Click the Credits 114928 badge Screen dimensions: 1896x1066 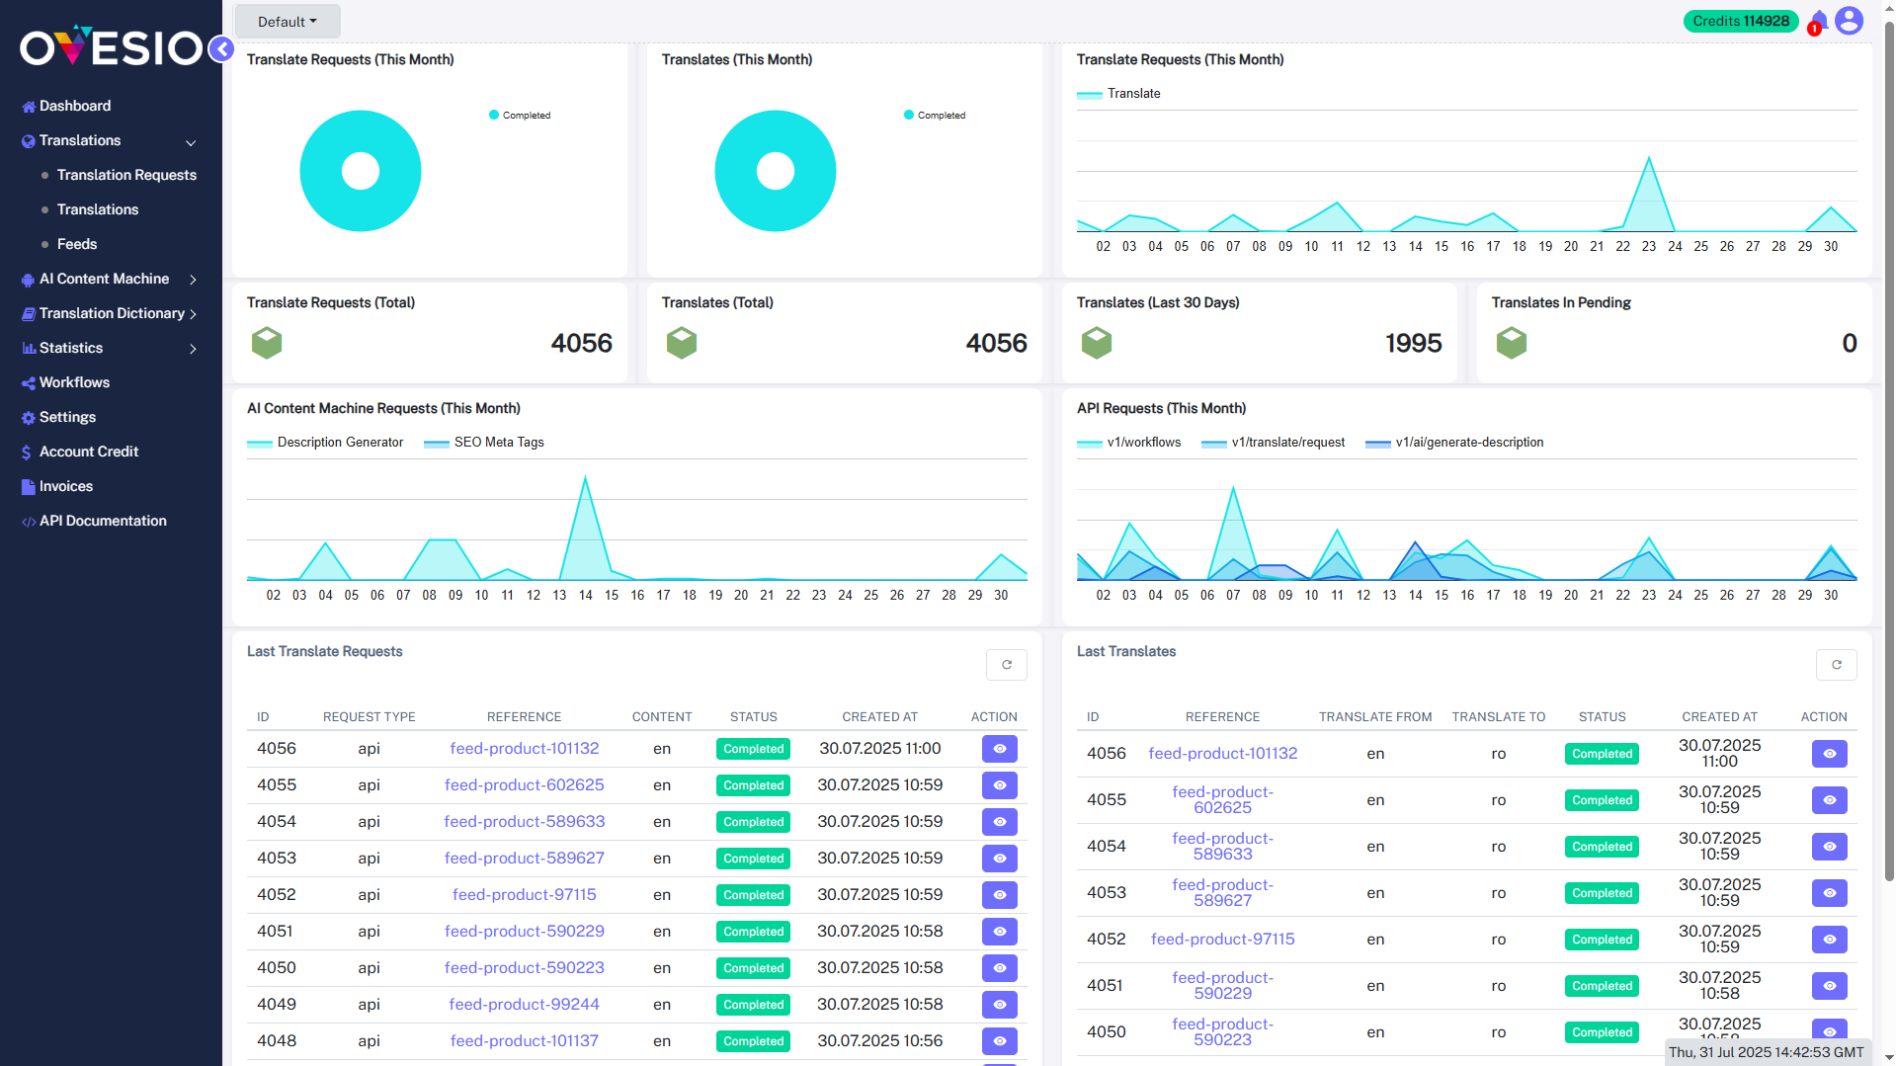(x=1740, y=21)
